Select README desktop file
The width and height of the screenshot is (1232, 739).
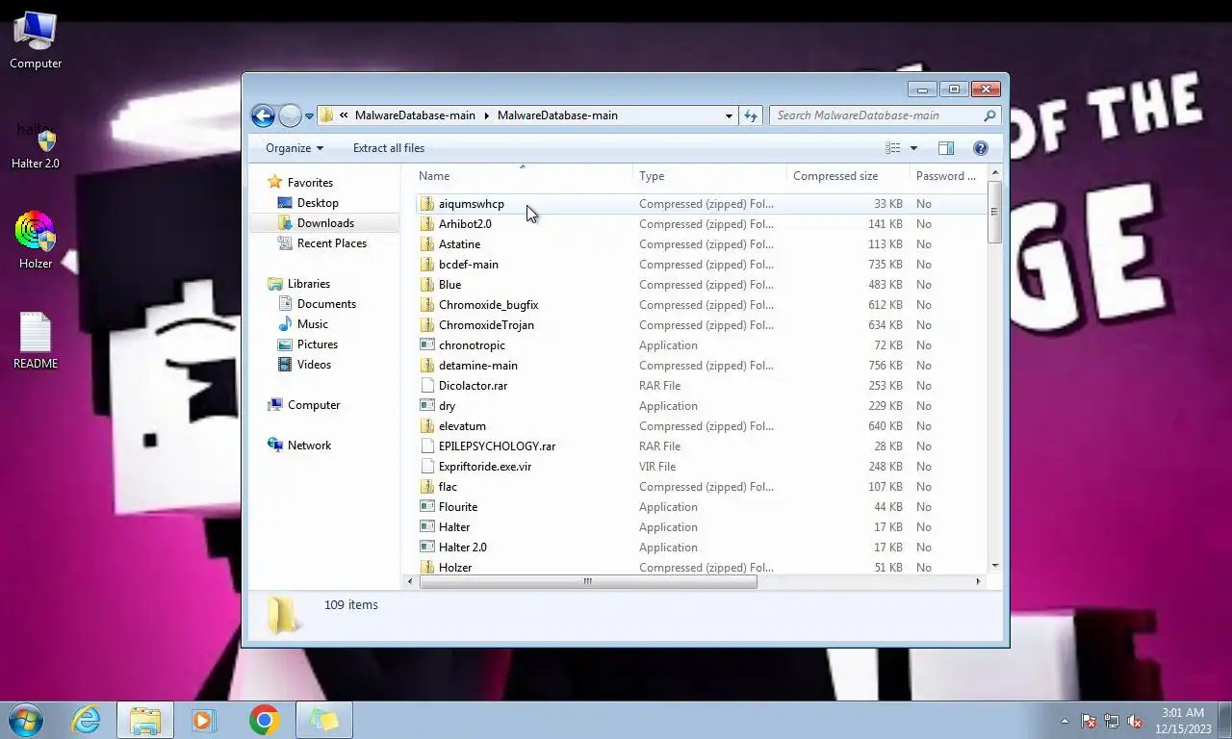(36, 341)
